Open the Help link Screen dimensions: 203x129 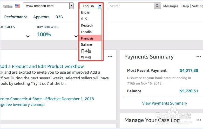pos(185,6)
